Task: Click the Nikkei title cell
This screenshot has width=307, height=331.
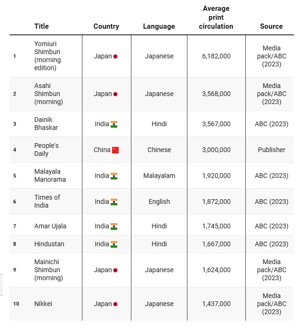Action: click(x=43, y=304)
